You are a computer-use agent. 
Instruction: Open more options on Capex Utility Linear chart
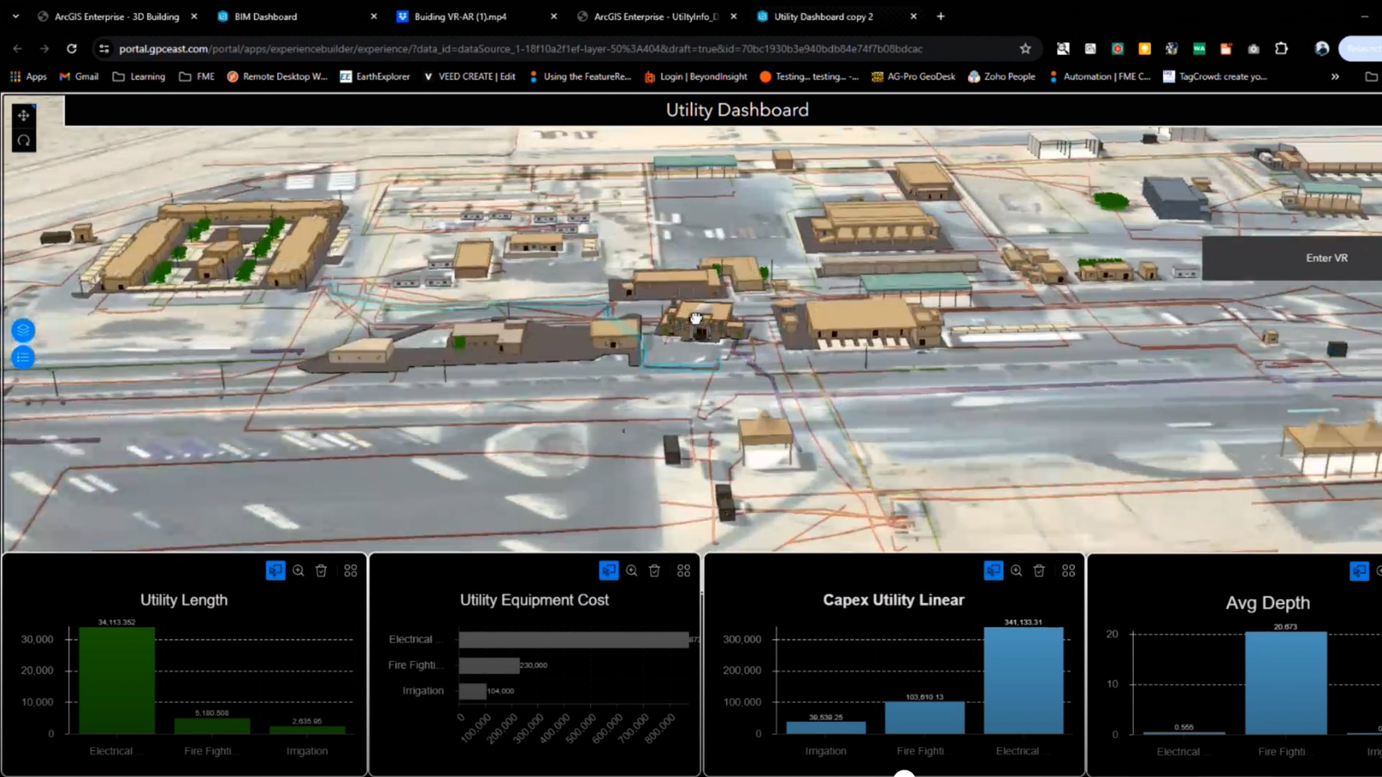pos(1068,570)
